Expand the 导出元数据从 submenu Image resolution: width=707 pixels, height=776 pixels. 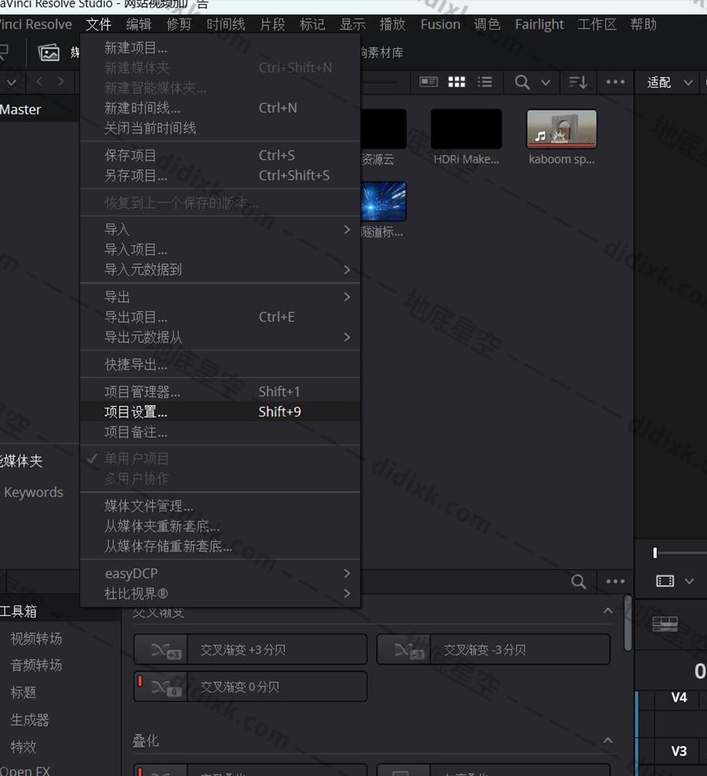click(x=346, y=338)
